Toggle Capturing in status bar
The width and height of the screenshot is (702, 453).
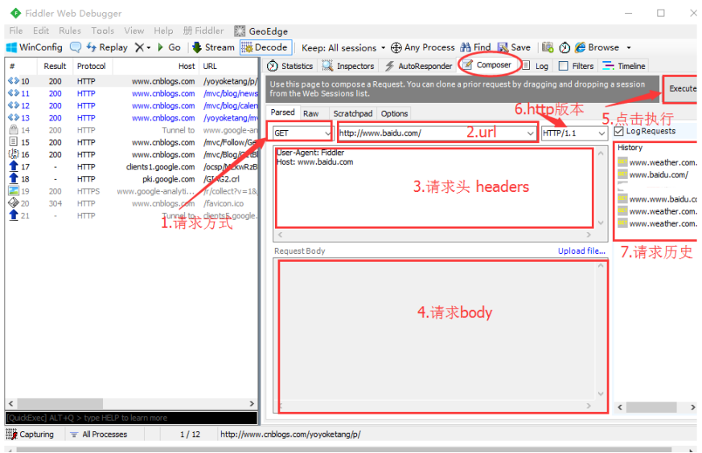(x=30, y=435)
